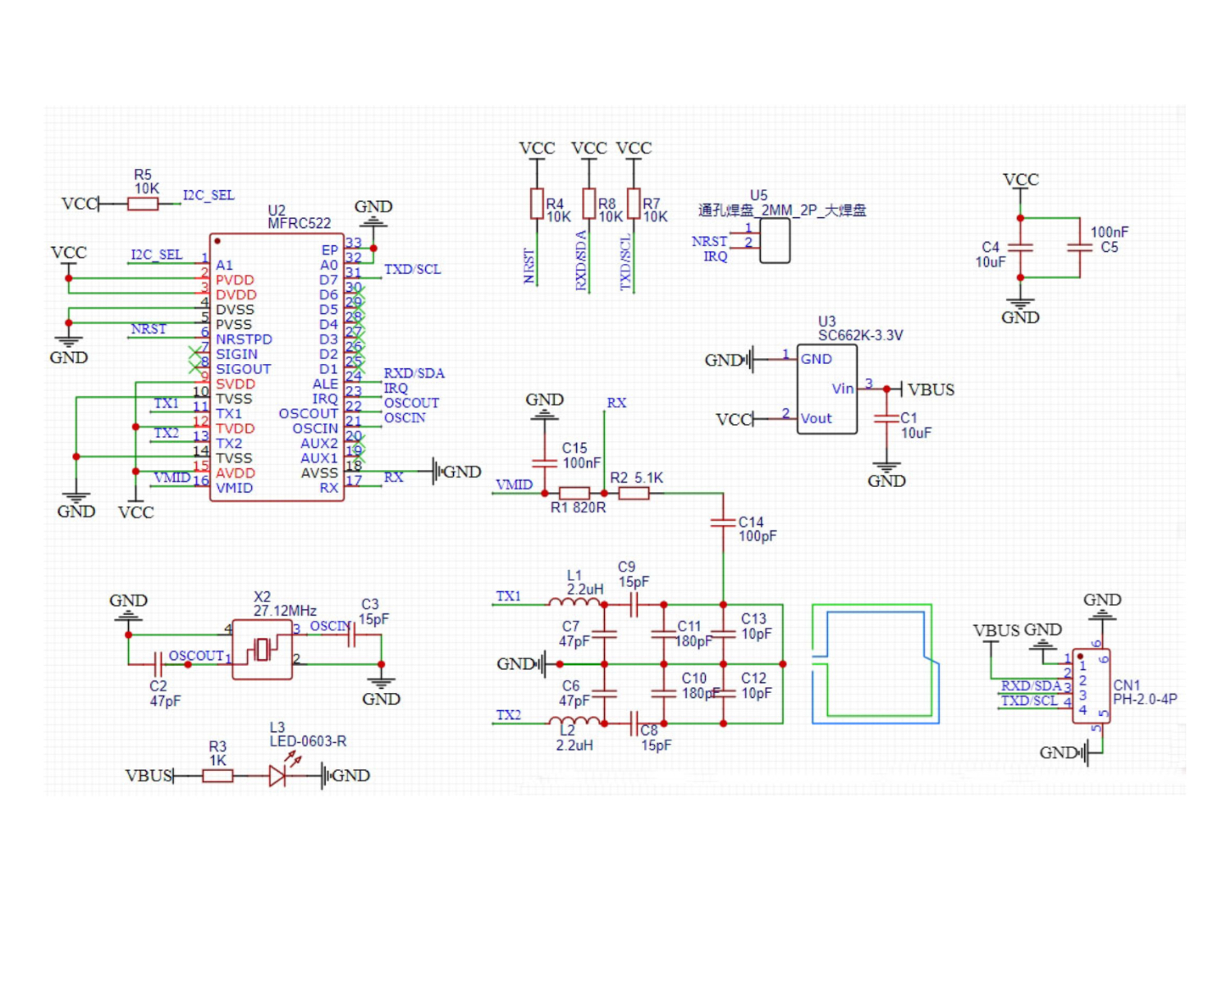Viewport: 1231px width, 984px height.
Task: Click the 27.12MHz crystal X2 symbol
Action: coord(262,649)
